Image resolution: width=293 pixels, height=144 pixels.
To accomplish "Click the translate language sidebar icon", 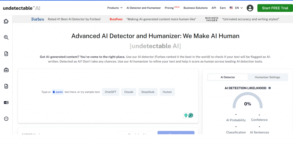I will pyautogui.click(x=6, y=102).
